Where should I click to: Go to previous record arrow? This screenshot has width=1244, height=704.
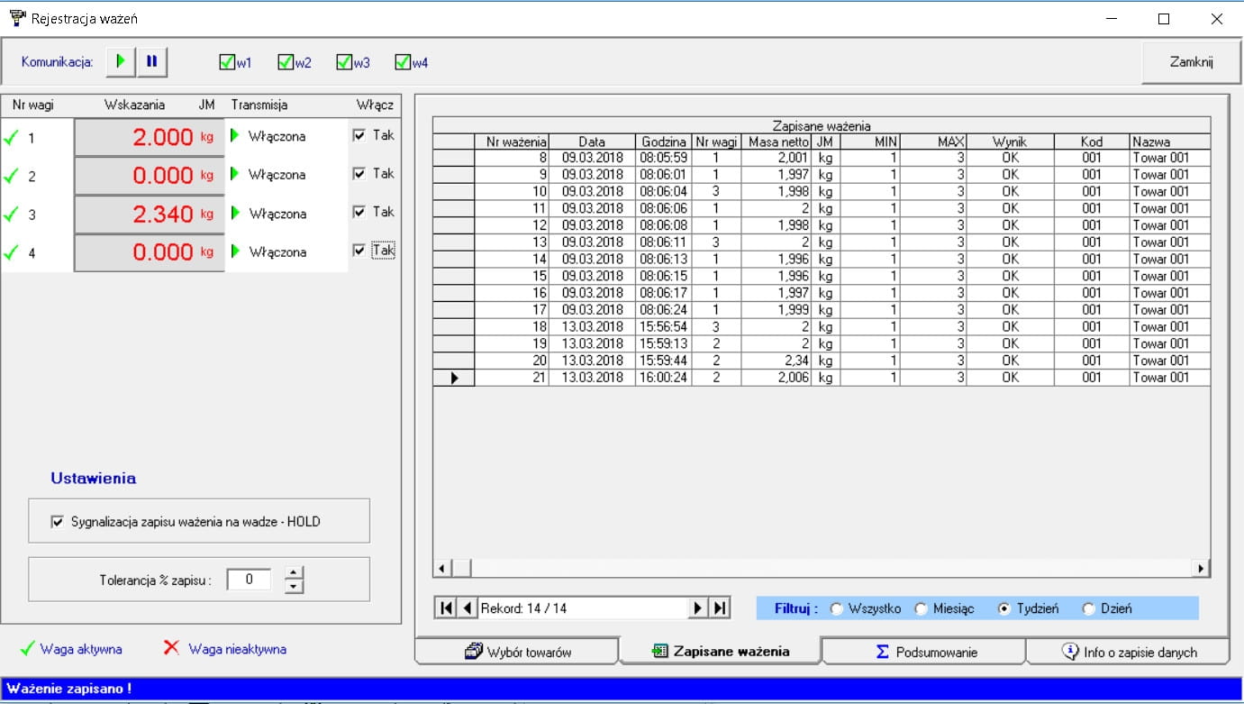tap(468, 608)
